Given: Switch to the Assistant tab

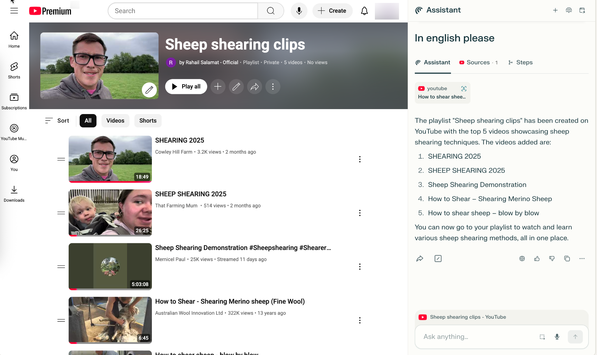Looking at the screenshot, I should (x=433, y=62).
